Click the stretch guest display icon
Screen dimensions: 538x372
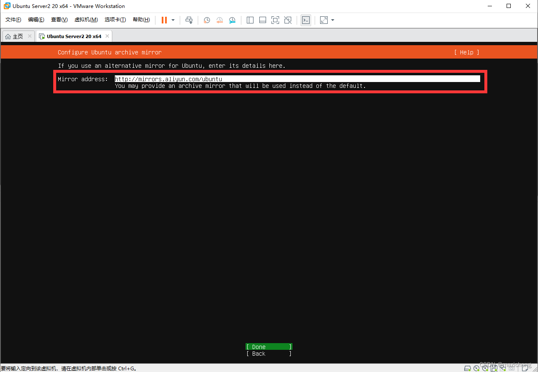324,20
